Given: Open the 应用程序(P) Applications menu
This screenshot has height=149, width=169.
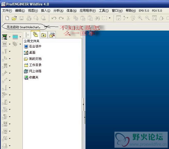Looking at the screenshot, I should [x=88, y=11].
